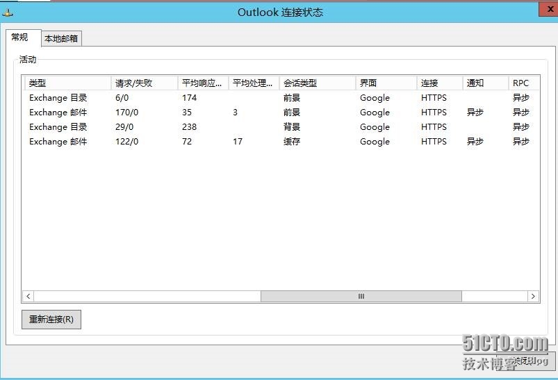Click Google in the 122/0 row
Image resolution: width=558 pixels, height=380 pixels.
375,142
